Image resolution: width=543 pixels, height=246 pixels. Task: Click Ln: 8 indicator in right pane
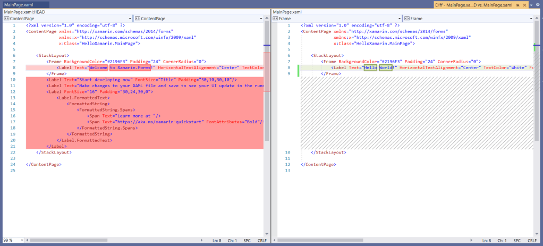tap(486, 241)
